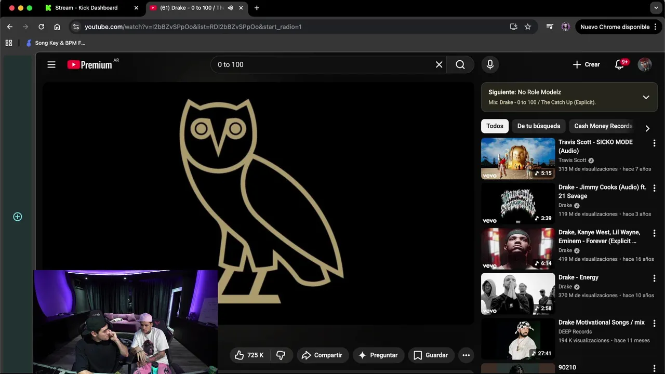Select the De tu búsqueda chip

(539, 126)
